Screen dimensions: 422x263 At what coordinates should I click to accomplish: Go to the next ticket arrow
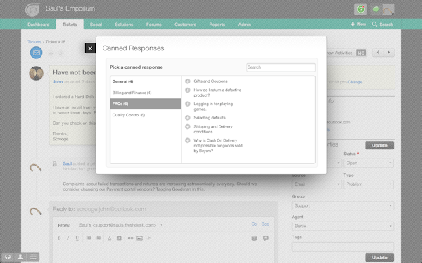coord(389,53)
